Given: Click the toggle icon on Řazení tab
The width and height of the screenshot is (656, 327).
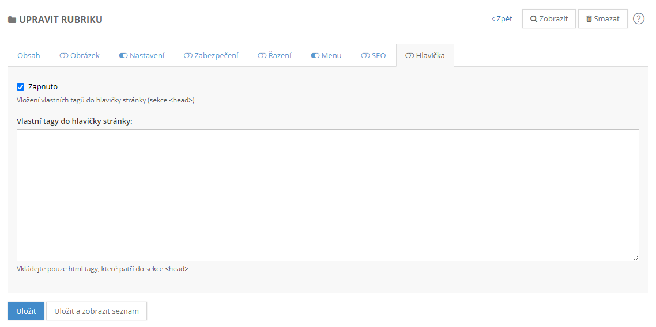Looking at the screenshot, I should [x=262, y=56].
